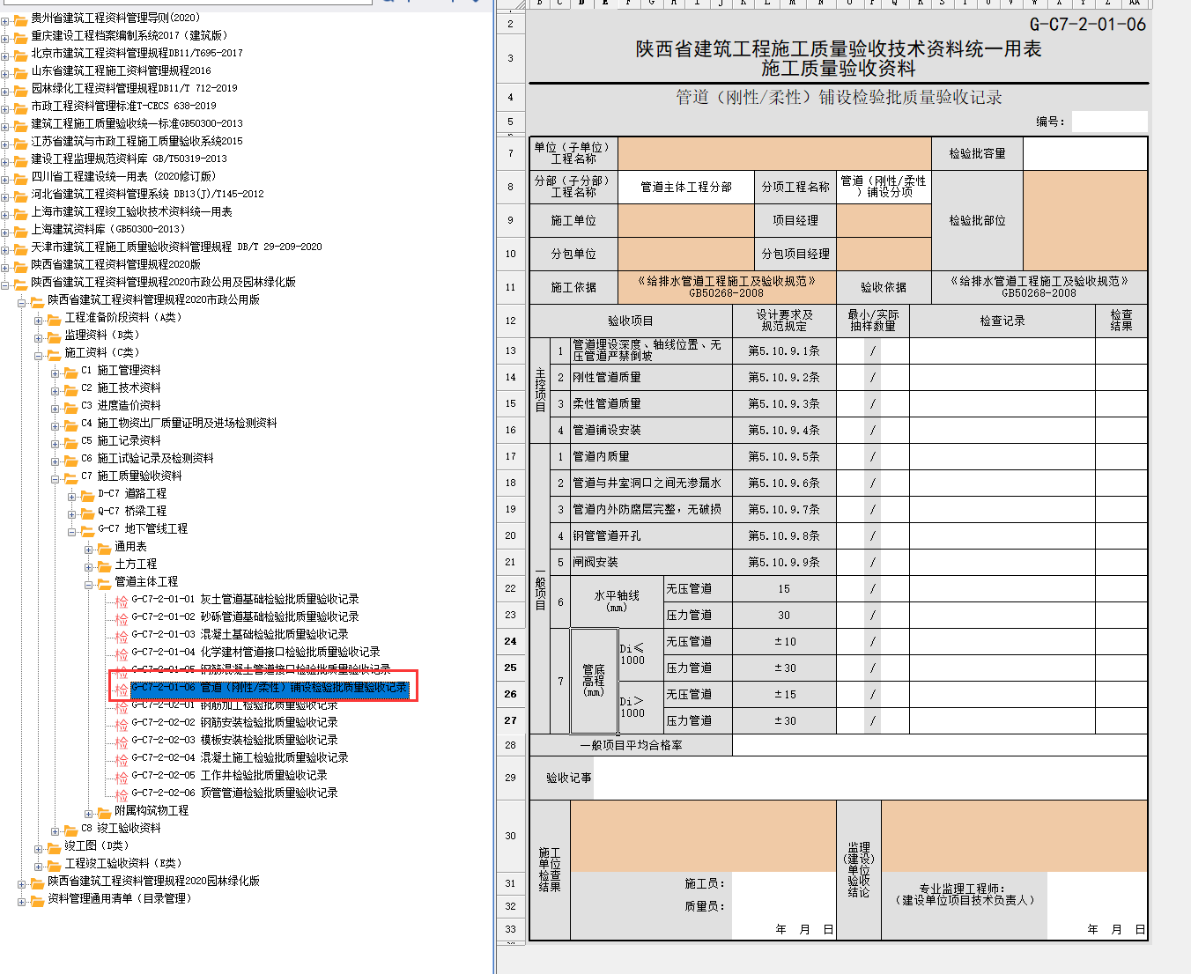Click the orange cell next to 施工单位
Screen dimensions: 1191x974
(685, 221)
